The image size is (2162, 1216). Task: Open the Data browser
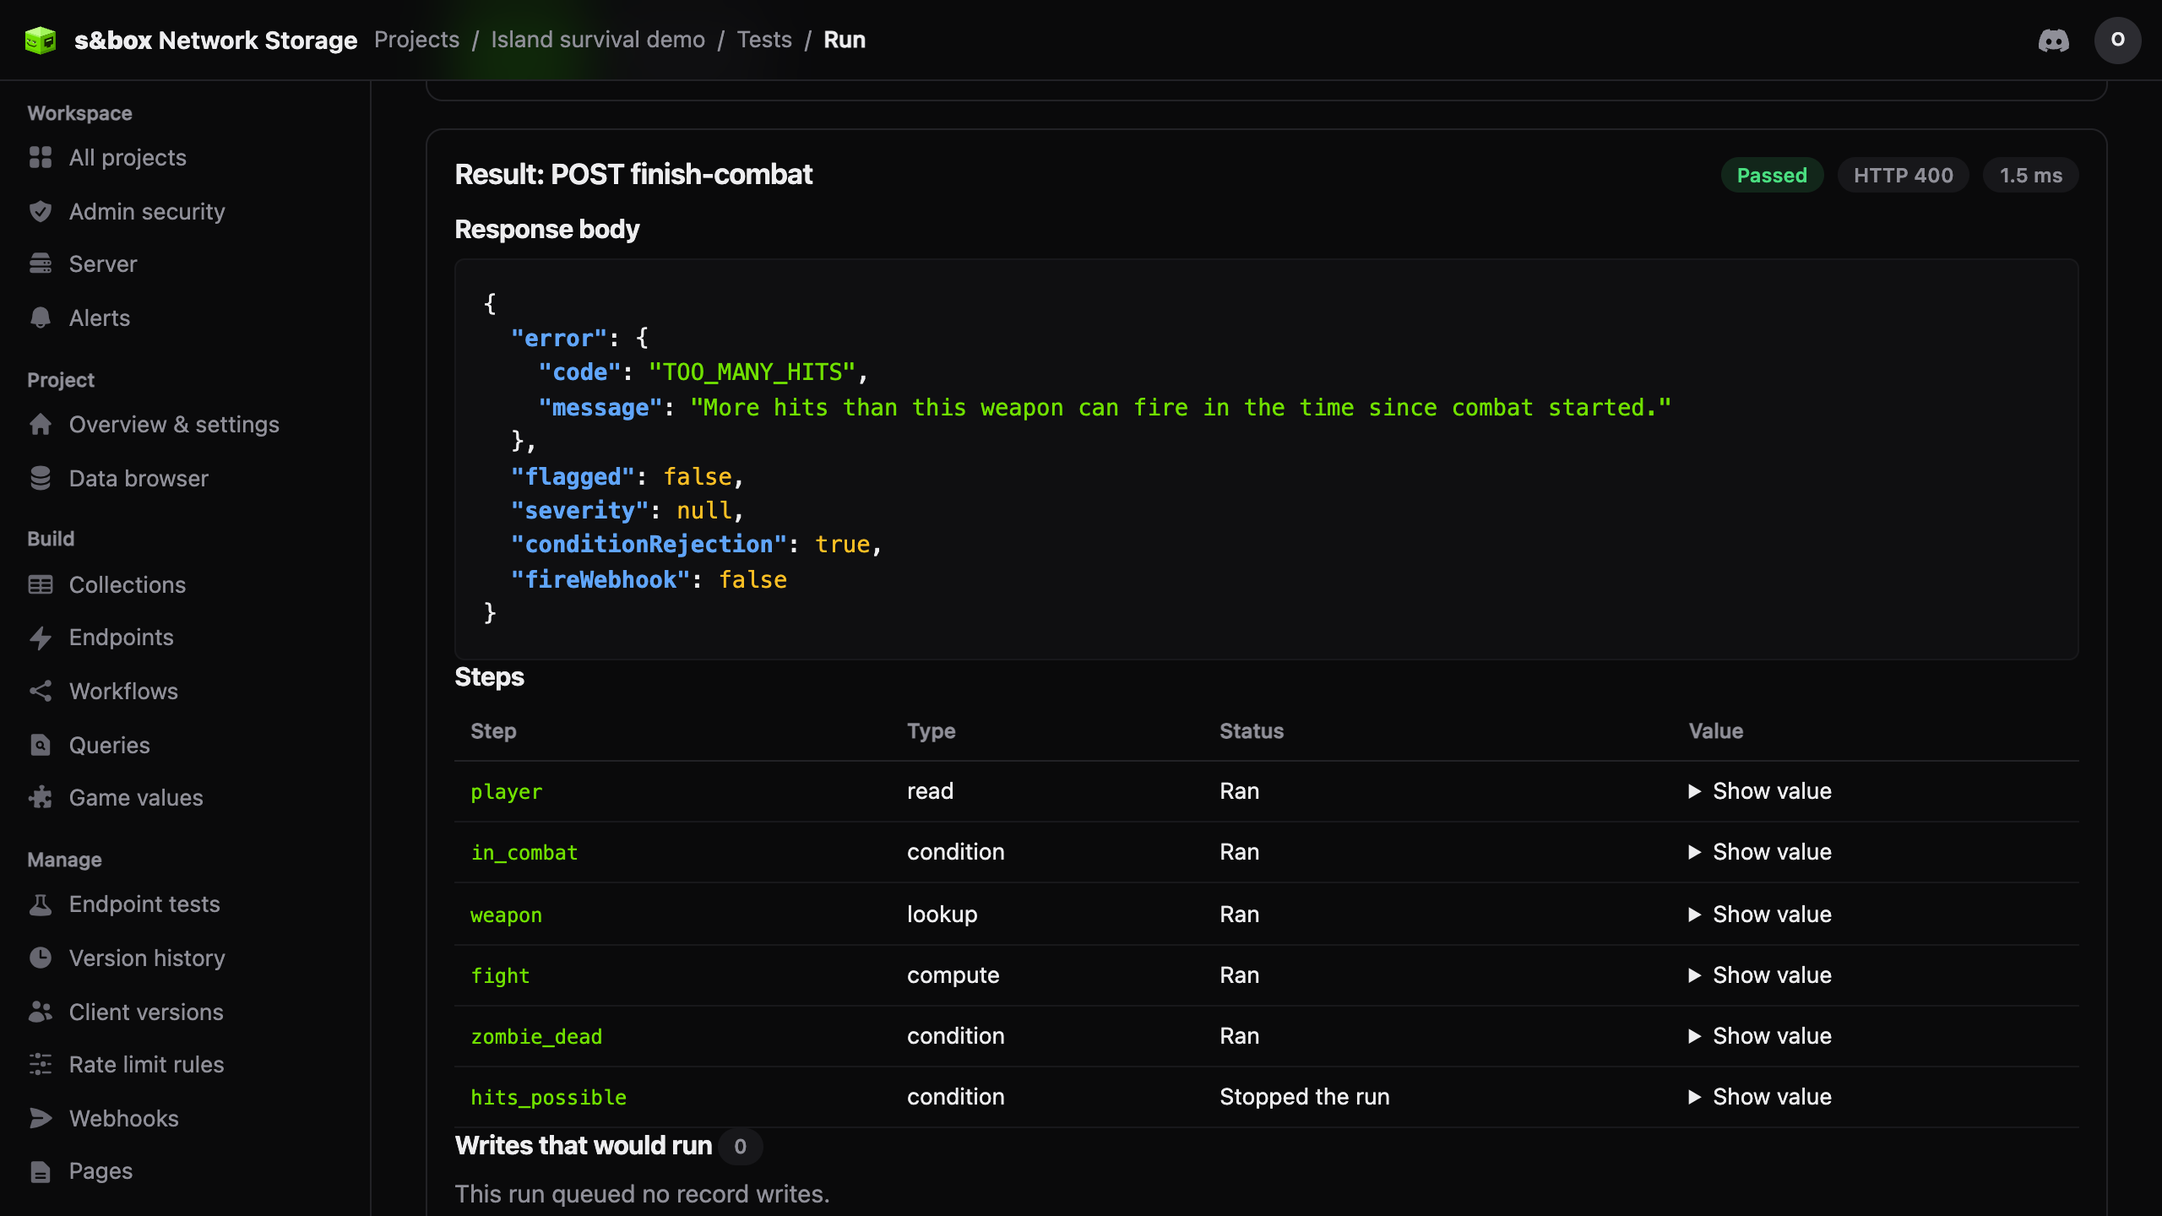point(139,478)
